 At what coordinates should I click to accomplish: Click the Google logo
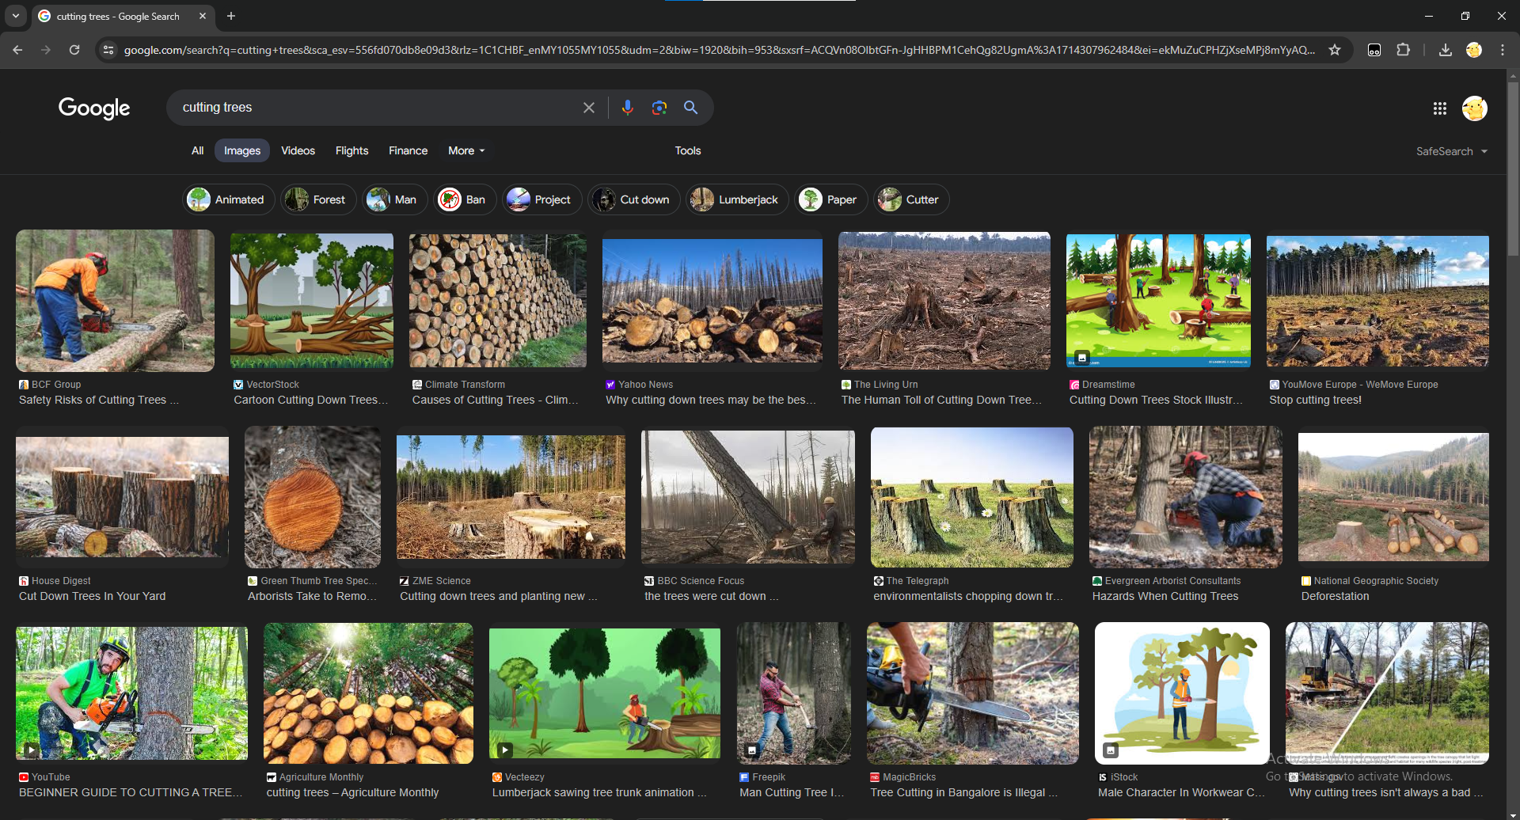point(94,108)
